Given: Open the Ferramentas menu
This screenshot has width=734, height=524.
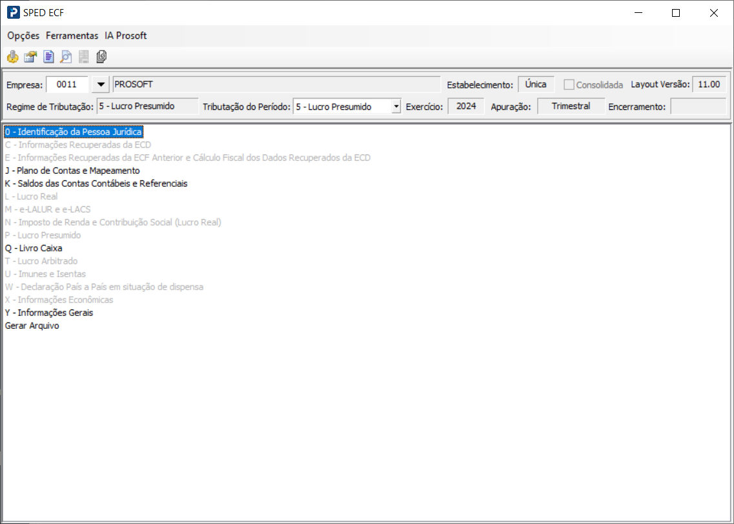Looking at the screenshot, I should (x=72, y=36).
